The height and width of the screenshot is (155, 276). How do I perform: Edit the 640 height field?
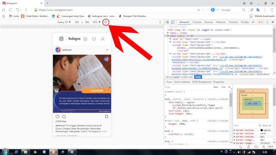pyautogui.click(x=87, y=22)
